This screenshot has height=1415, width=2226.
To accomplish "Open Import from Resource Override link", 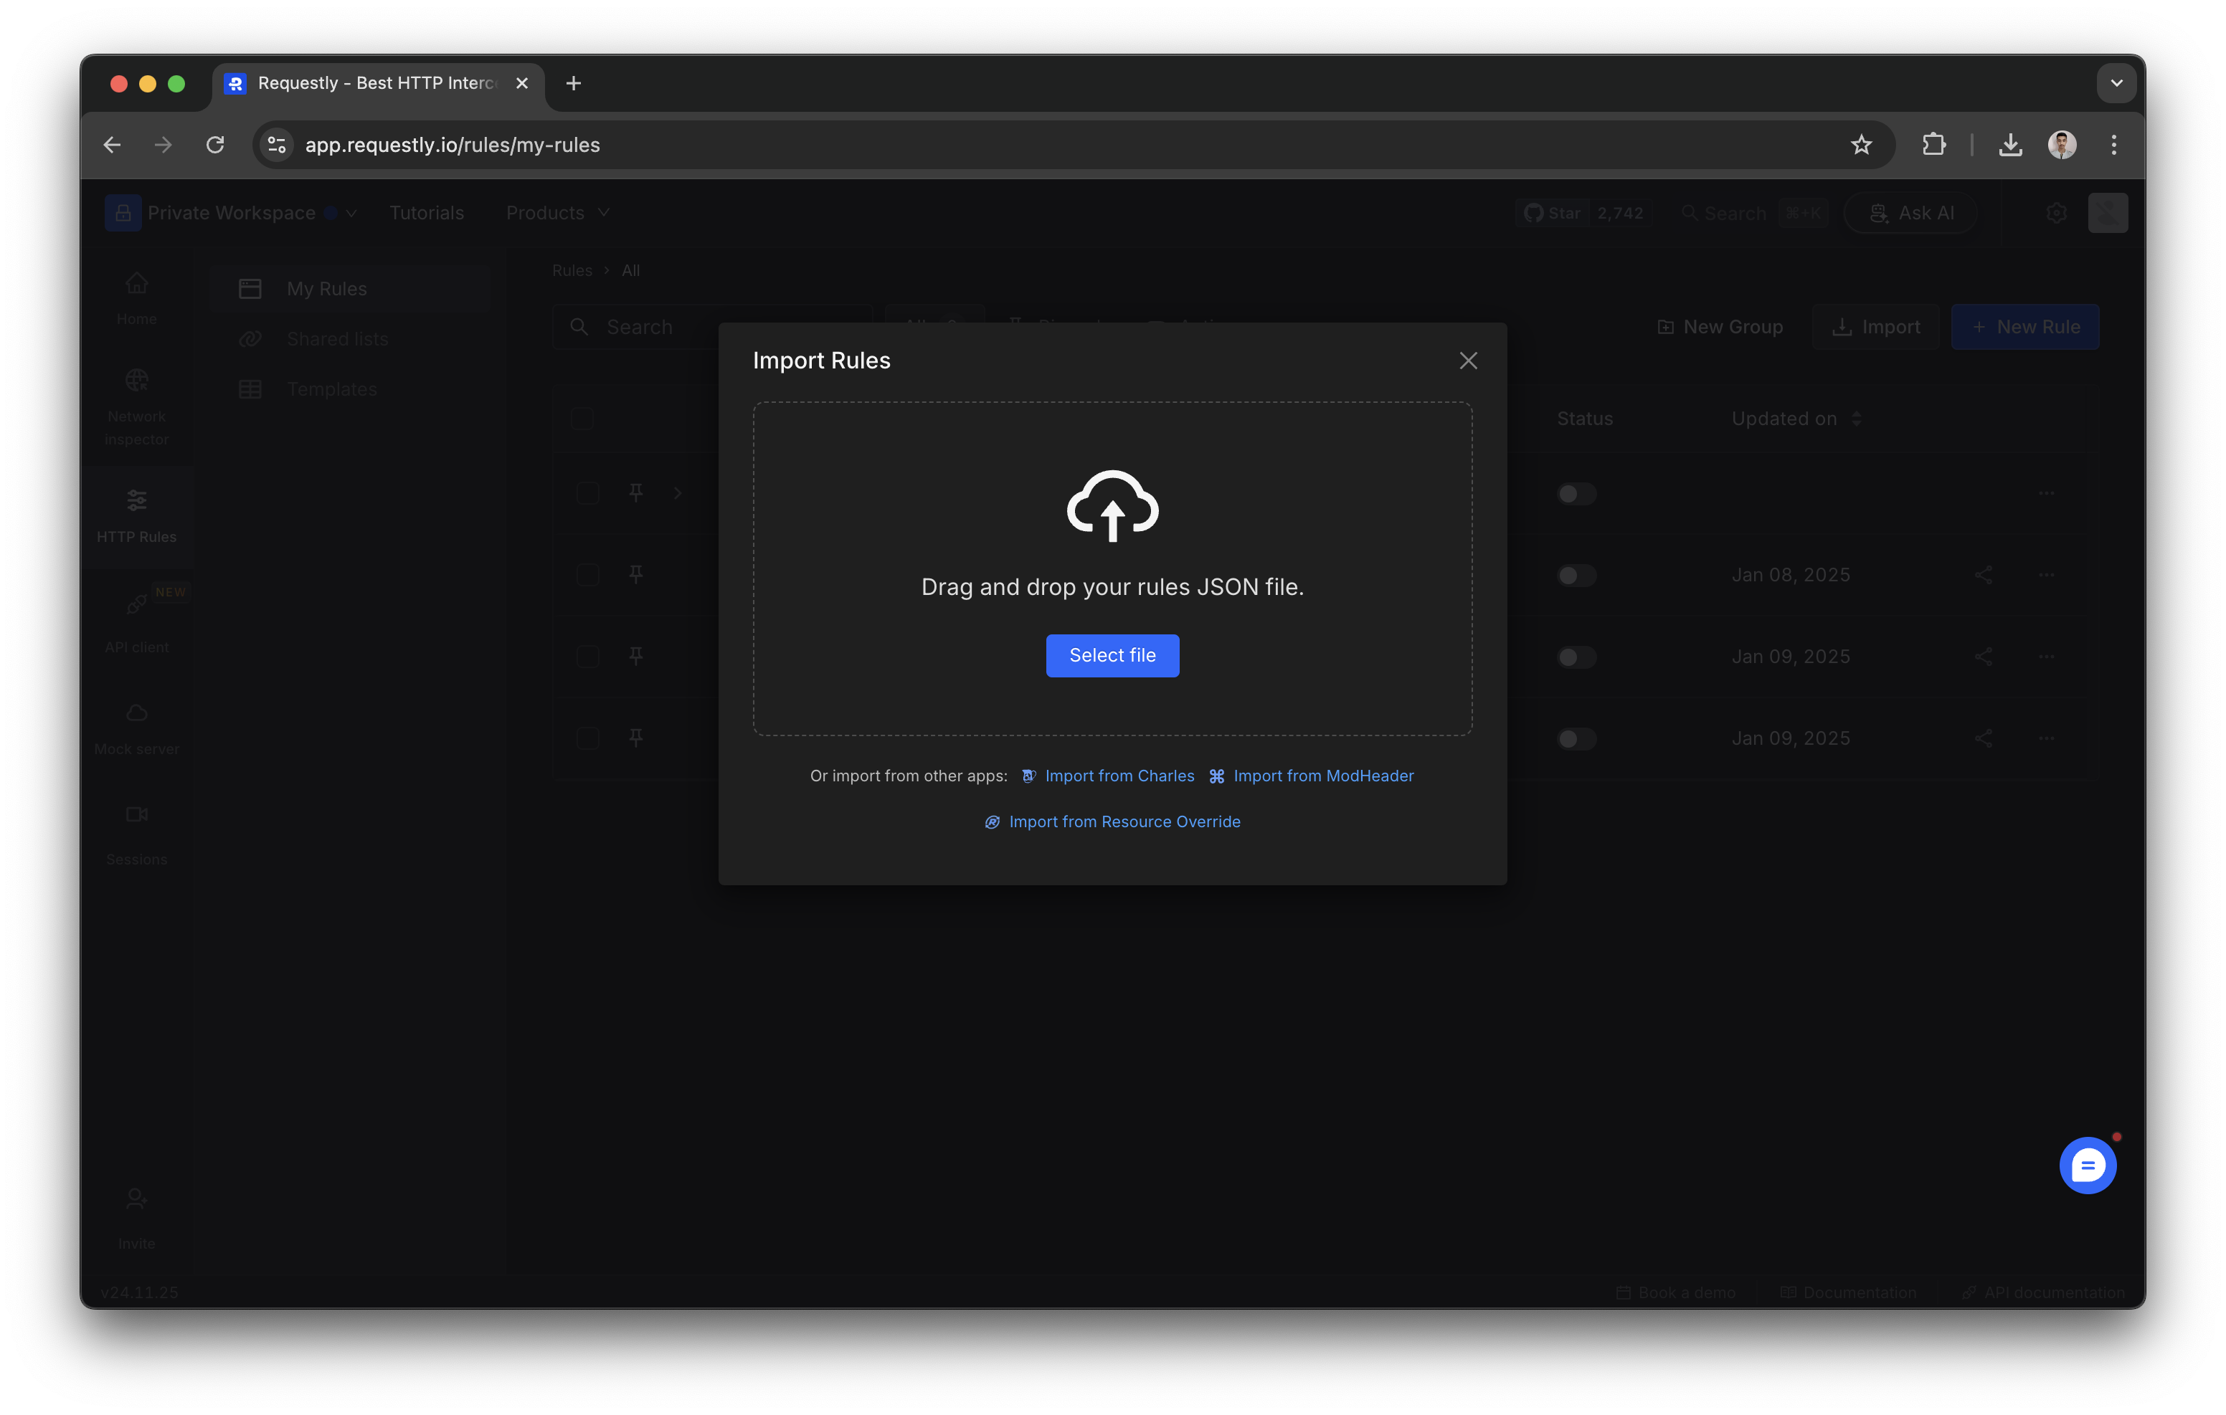I will coord(1124,821).
